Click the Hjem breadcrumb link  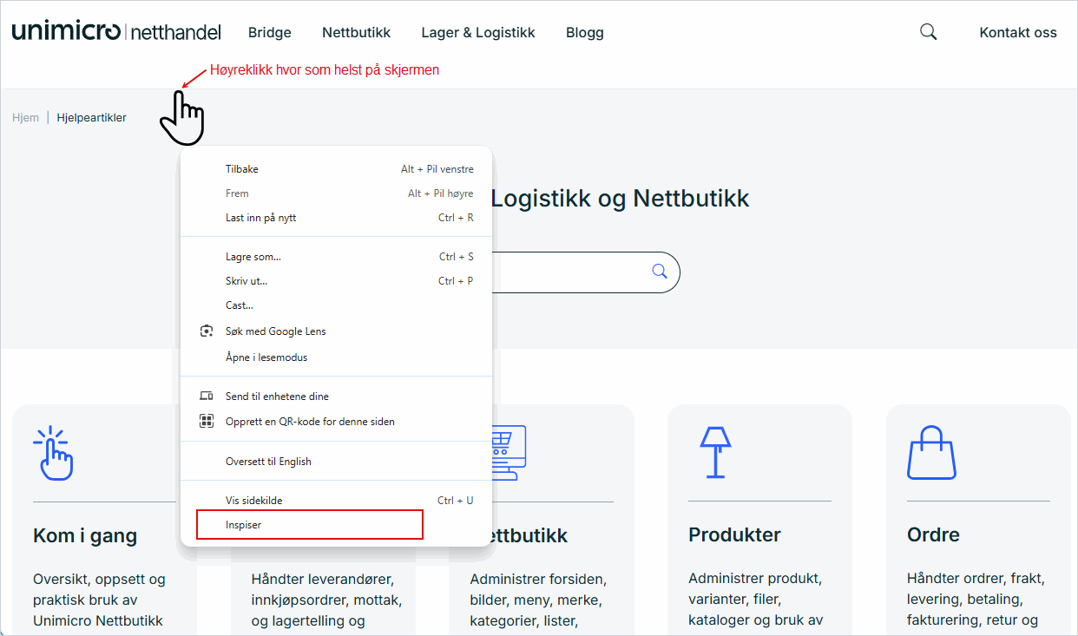tap(25, 118)
